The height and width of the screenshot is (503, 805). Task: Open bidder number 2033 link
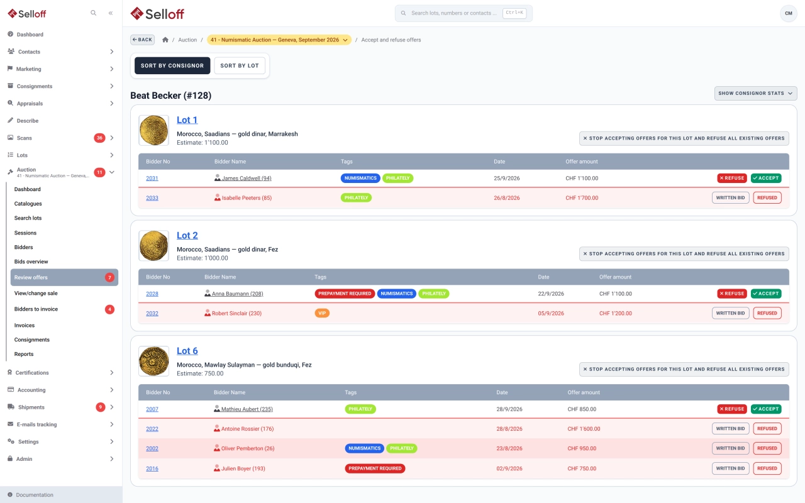(x=152, y=198)
